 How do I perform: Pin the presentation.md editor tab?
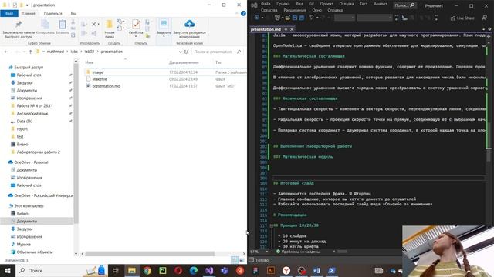point(286,29)
